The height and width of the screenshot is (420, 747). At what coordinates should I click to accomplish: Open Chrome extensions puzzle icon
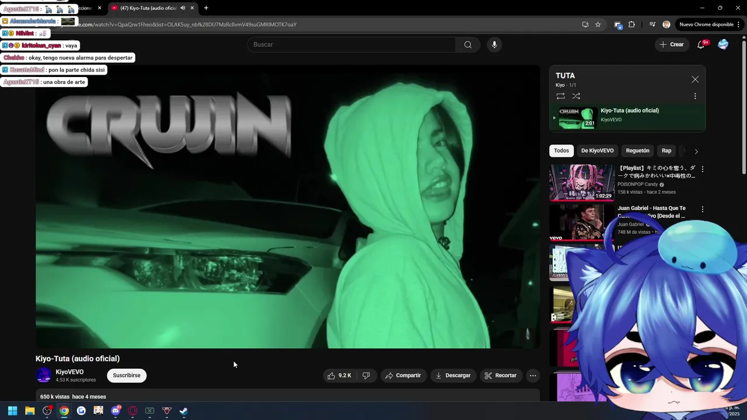click(x=631, y=24)
